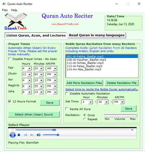This screenshot has width=145, height=152.
Task: Click the rewind icon on seek bar
Action: (x=13, y=130)
